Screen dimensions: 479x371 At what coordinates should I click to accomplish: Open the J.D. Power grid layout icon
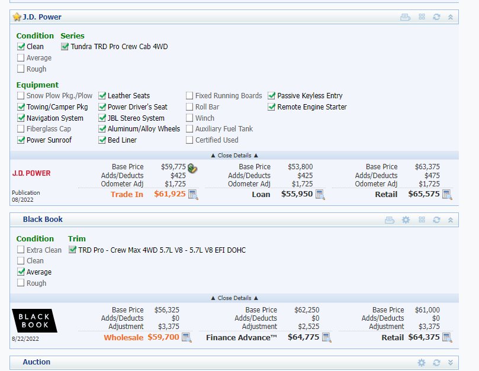point(422,17)
